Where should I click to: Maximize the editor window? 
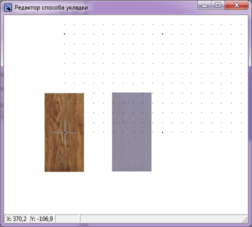pos(218,5)
